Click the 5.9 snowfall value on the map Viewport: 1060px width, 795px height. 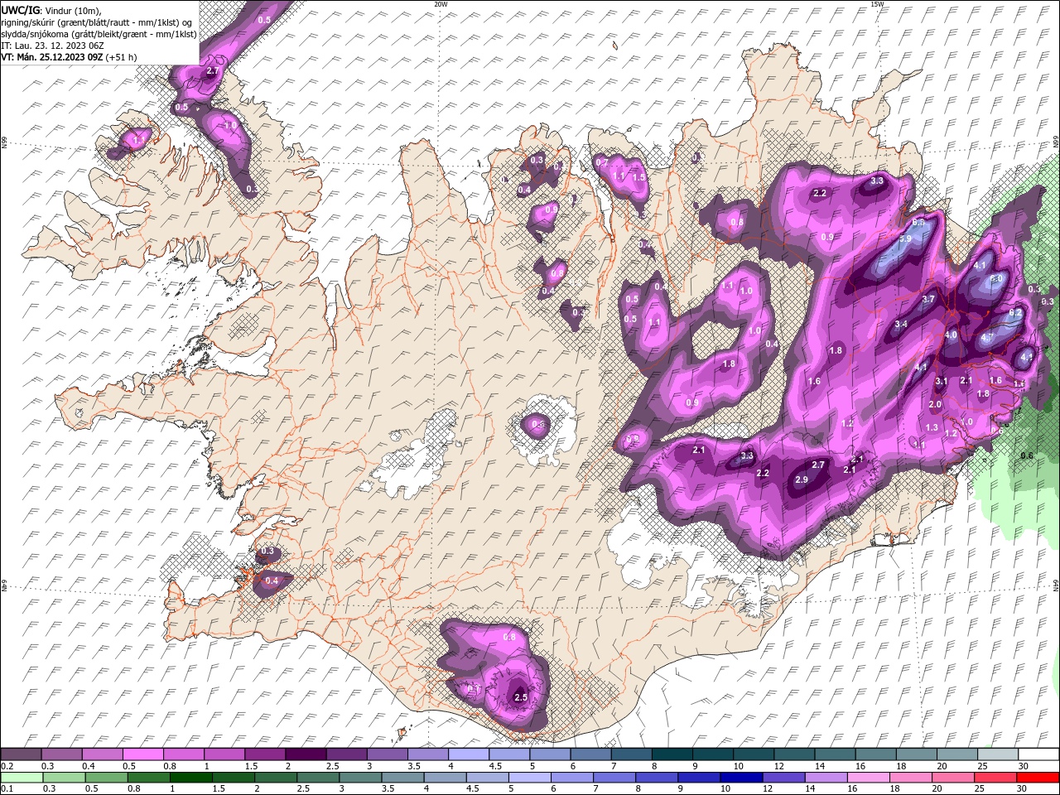coord(905,238)
